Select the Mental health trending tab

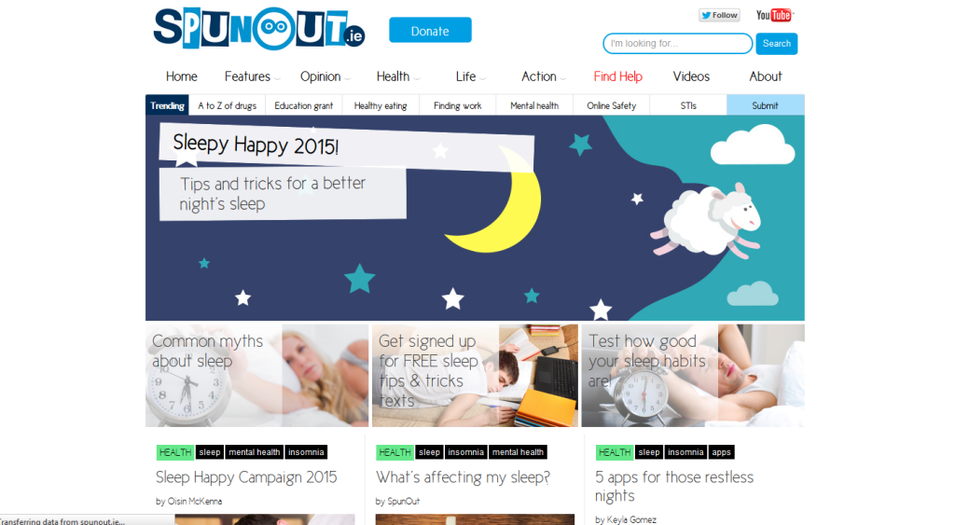534,105
